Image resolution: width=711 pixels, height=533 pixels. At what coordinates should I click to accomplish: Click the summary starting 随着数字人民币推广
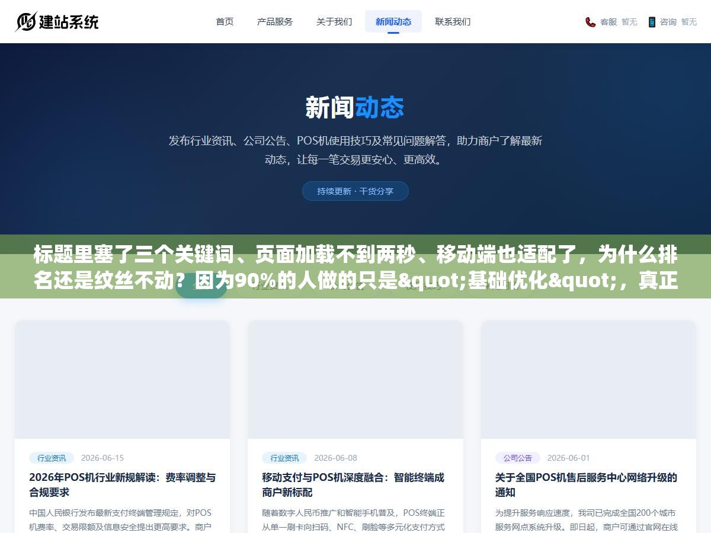(x=353, y=519)
